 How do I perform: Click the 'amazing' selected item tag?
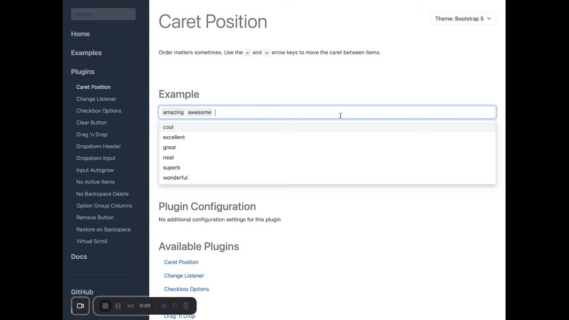(173, 112)
